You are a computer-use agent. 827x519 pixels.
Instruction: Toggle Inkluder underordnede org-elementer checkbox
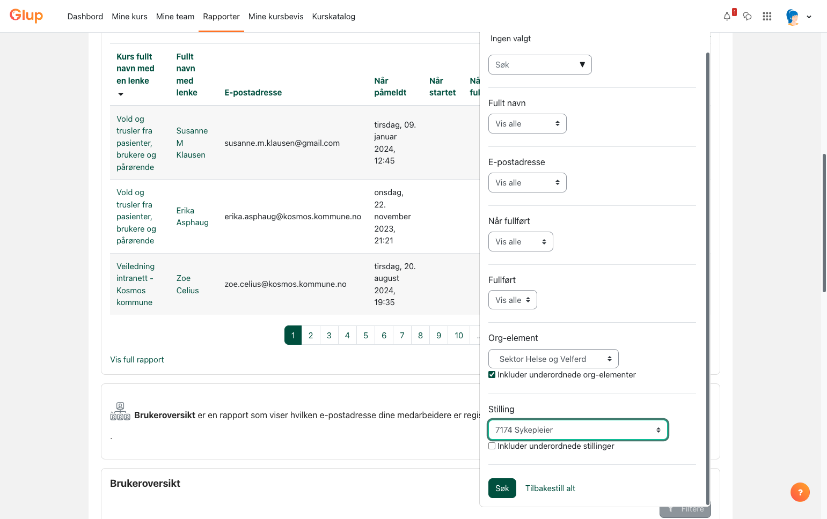click(492, 375)
